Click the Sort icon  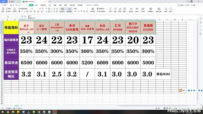coord(120,9)
